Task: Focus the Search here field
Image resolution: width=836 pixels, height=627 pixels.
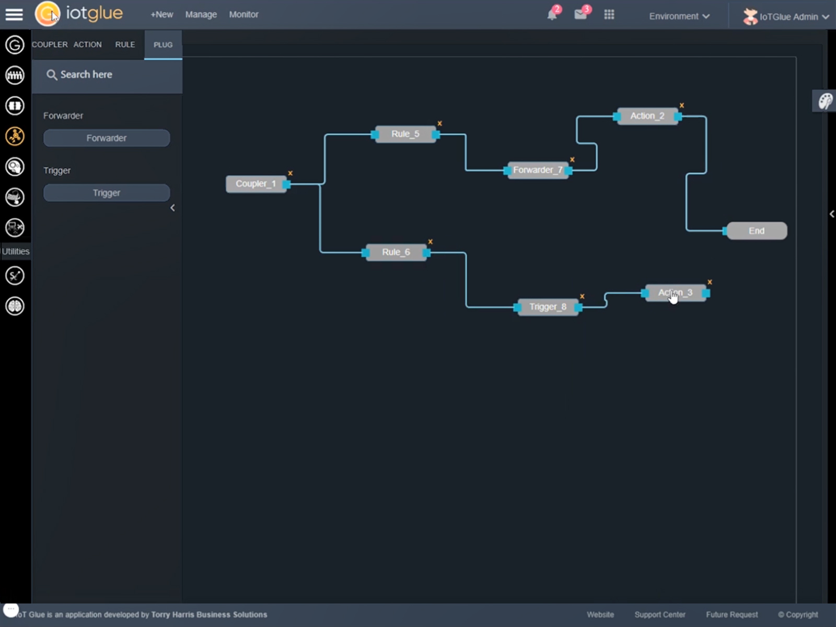Action: [x=107, y=75]
